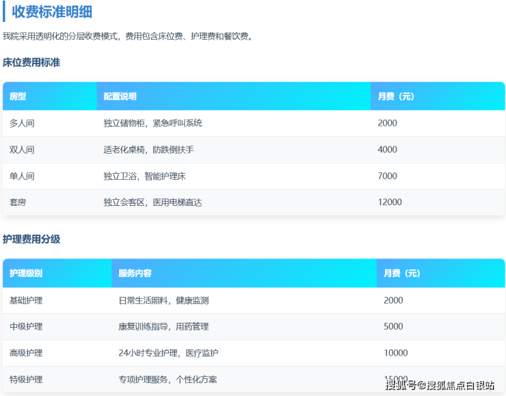
Task: Click the 多人间 room type row
Action: coord(22,123)
